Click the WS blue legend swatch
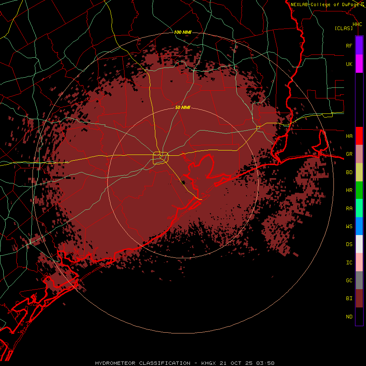This screenshot has width=366, height=366. coord(359,226)
